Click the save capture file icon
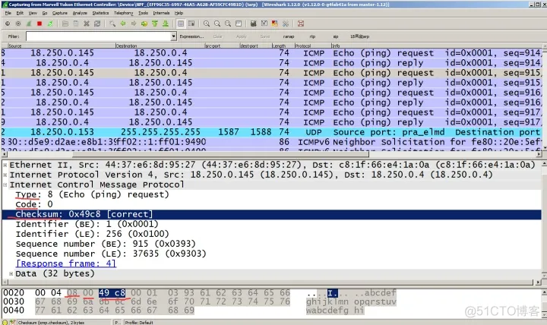Screen dimensions: 547x325 point(76,24)
